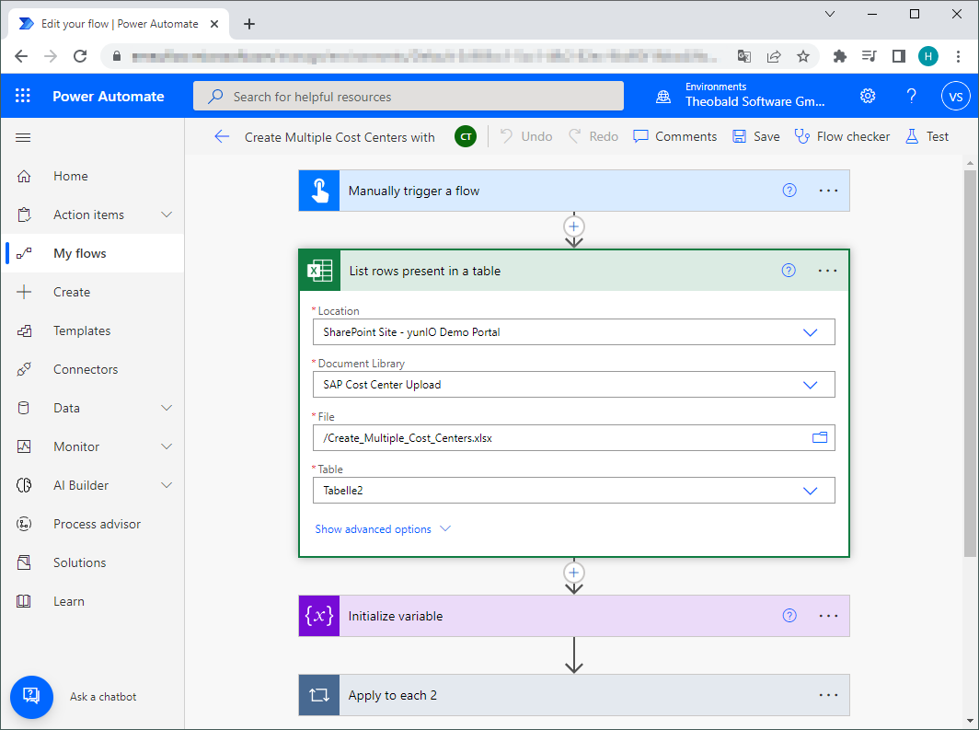Image resolution: width=979 pixels, height=730 pixels.
Task: Expand the Table dropdown showing Tabelle2
Action: coord(810,491)
